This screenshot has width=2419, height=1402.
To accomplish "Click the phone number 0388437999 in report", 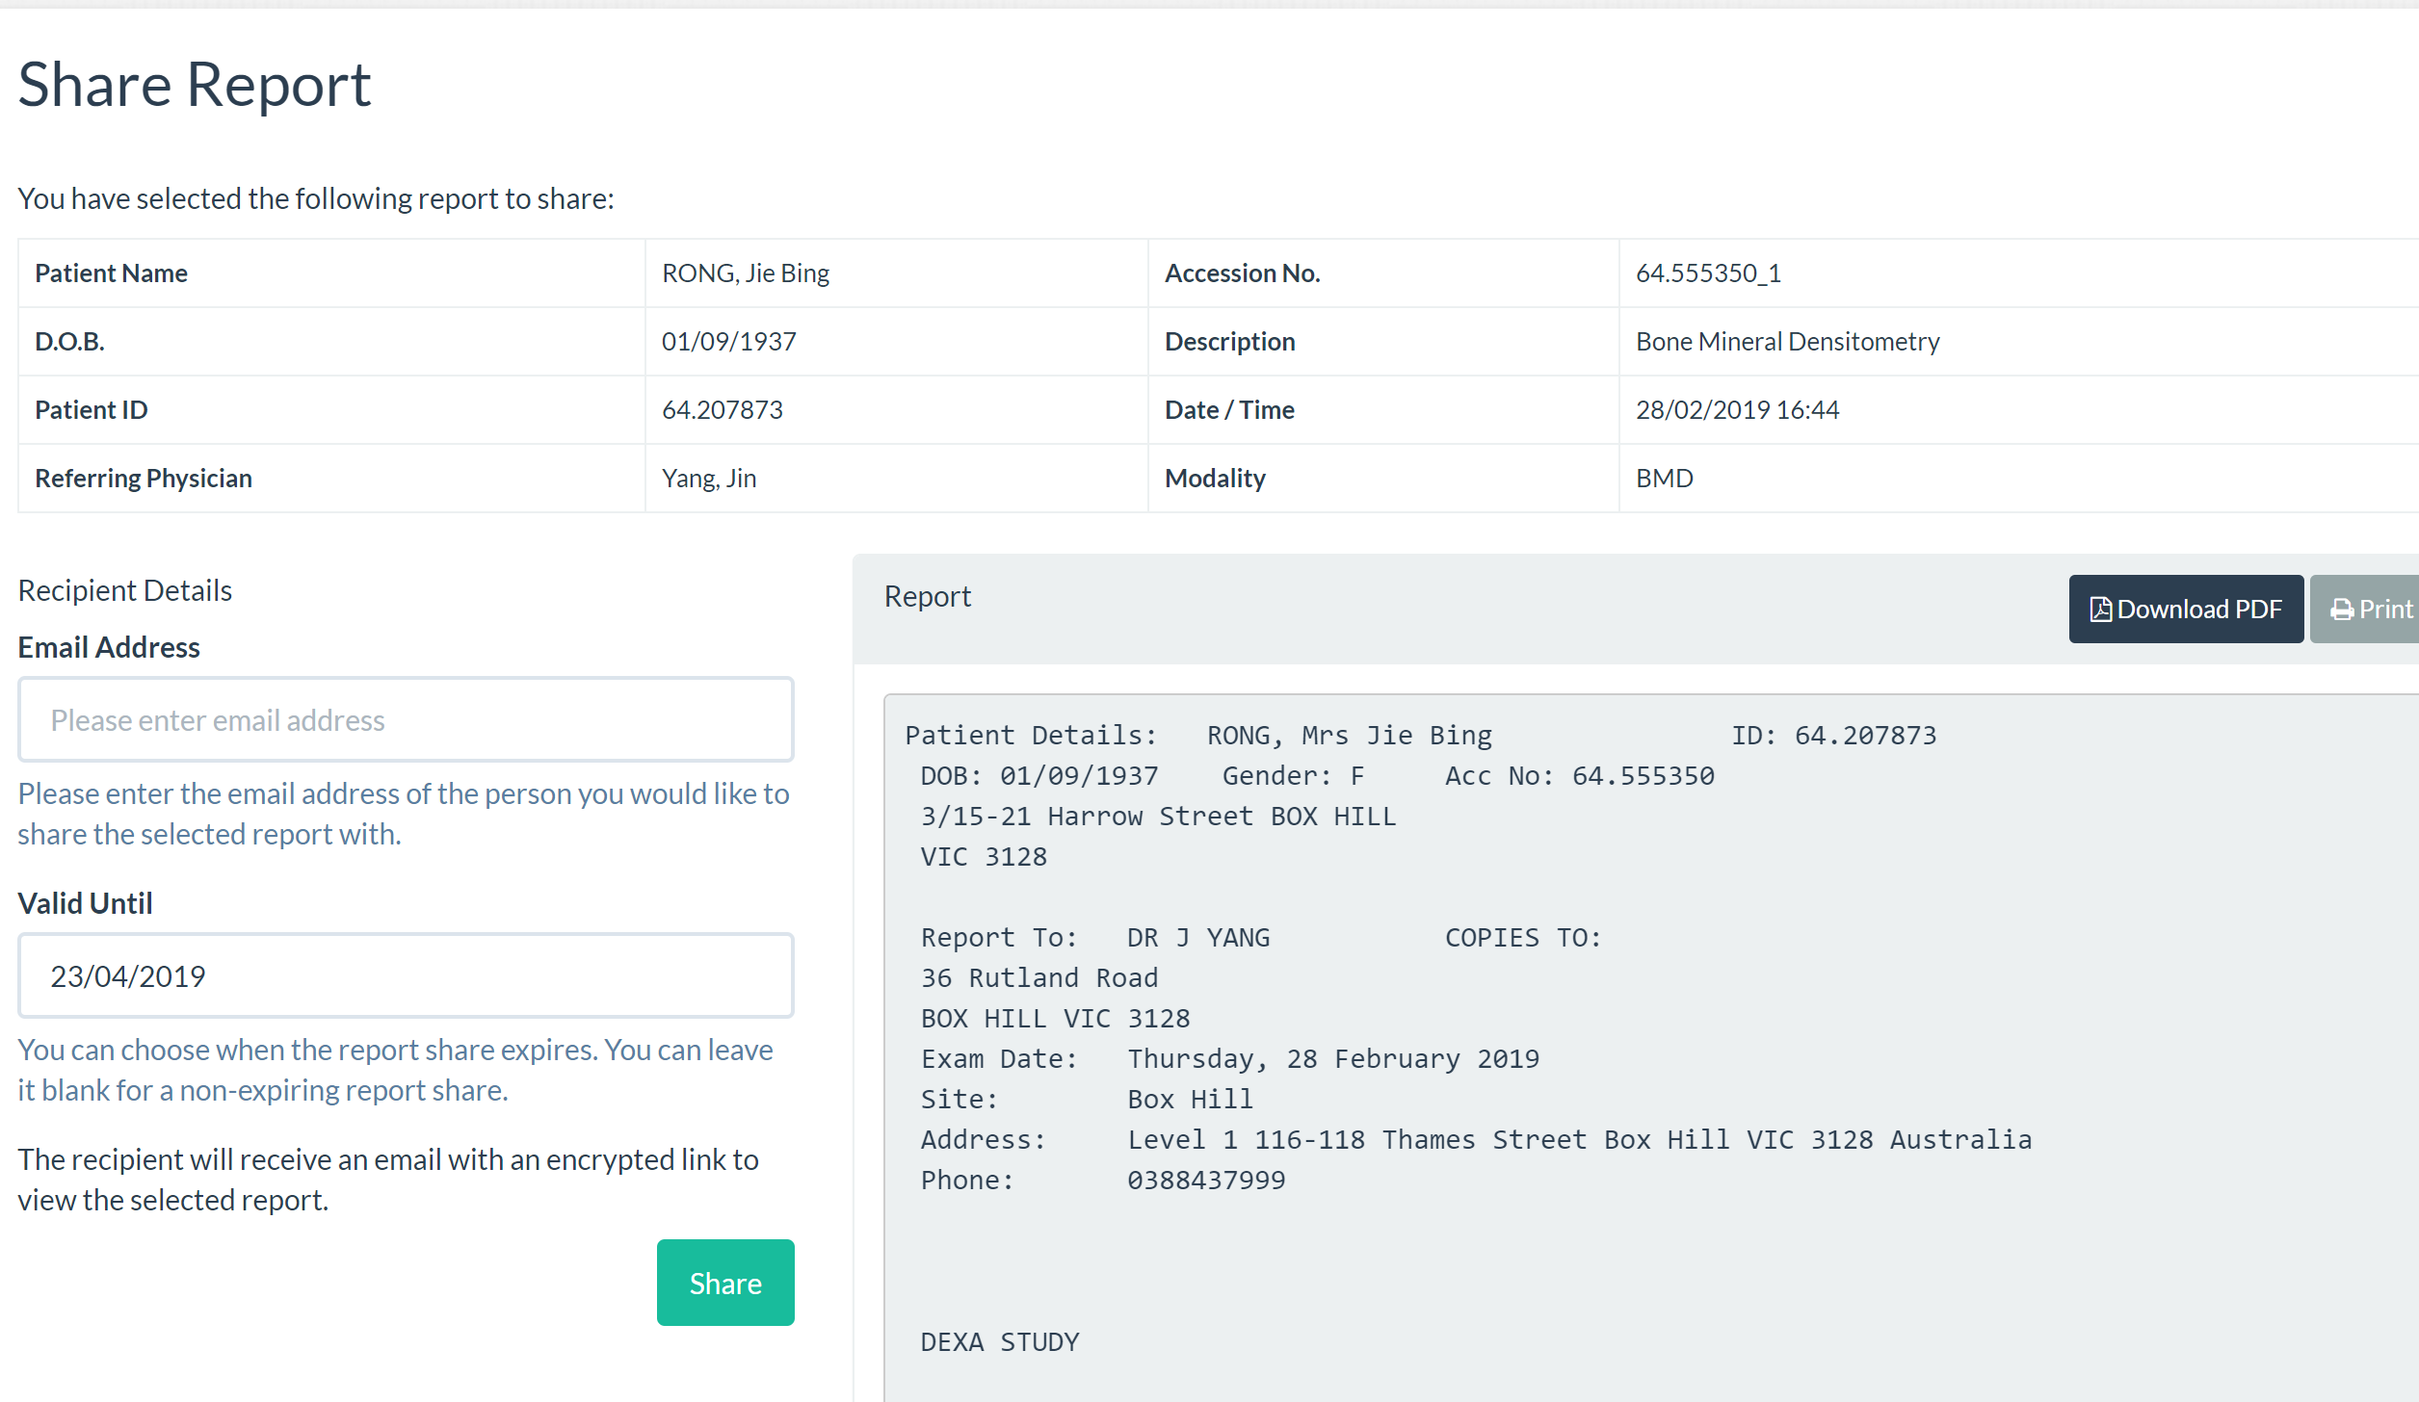I will tap(1206, 1181).
